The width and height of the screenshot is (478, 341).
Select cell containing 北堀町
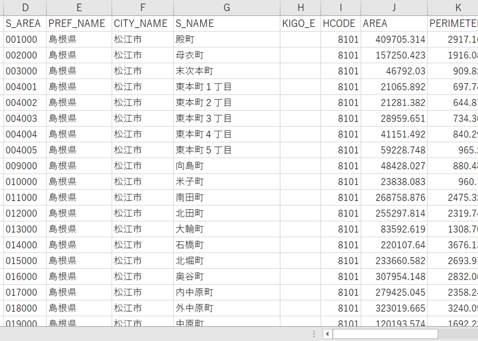227,261
